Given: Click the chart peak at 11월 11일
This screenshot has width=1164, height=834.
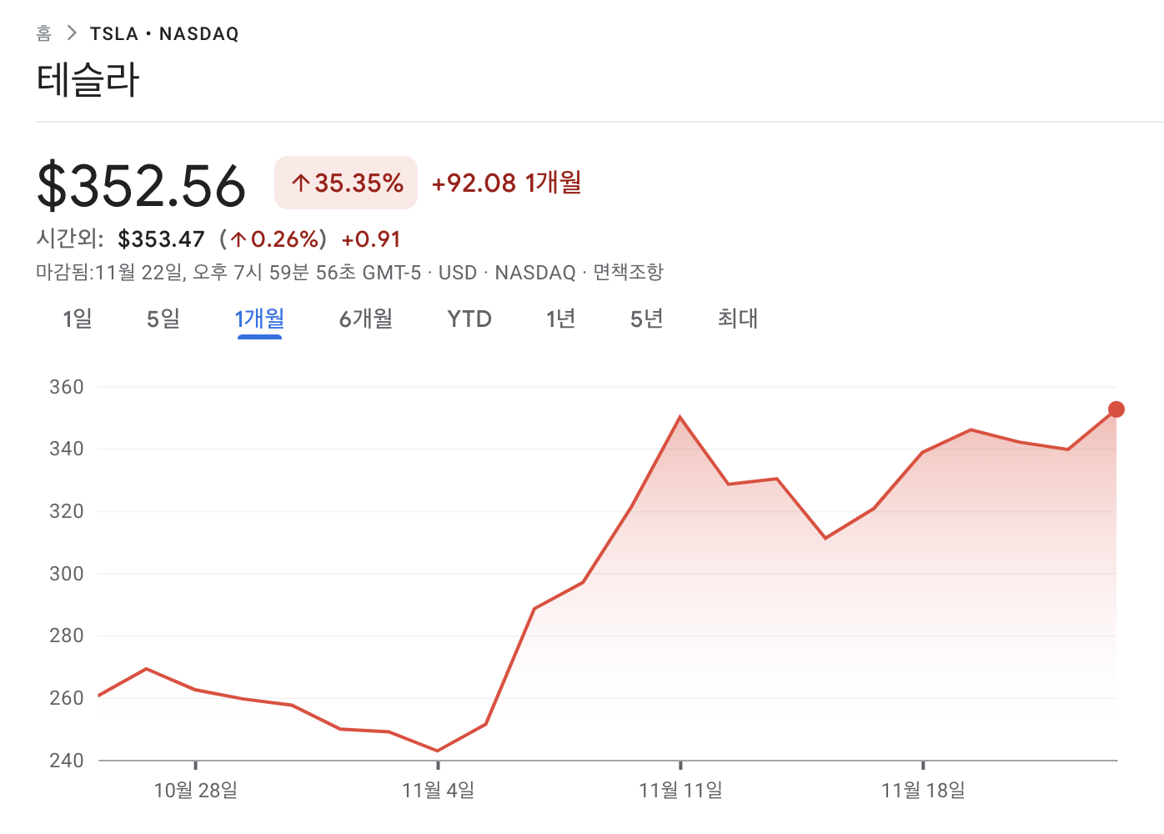Looking at the screenshot, I should pos(680,417).
